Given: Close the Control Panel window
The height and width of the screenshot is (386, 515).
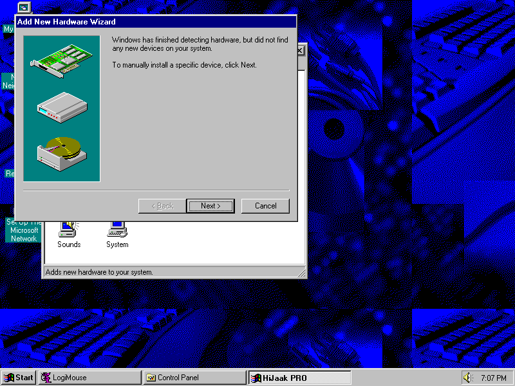Looking at the screenshot, I should (301, 51).
